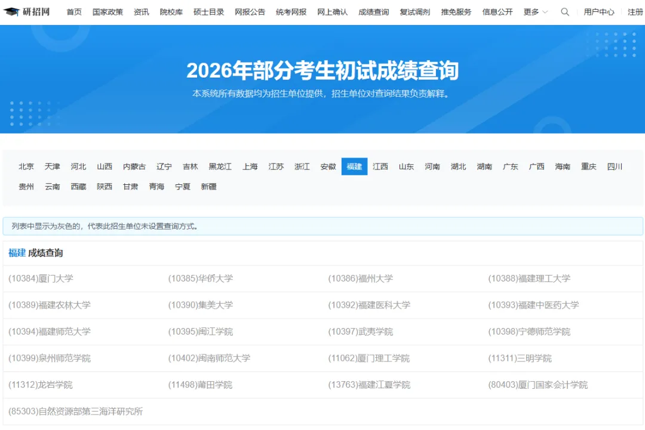The width and height of the screenshot is (645, 430).
Task: Open 网上确认 navigation item
Action: click(333, 12)
